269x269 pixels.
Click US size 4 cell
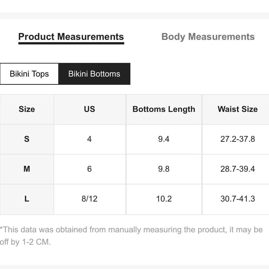[x=90, y=139]
